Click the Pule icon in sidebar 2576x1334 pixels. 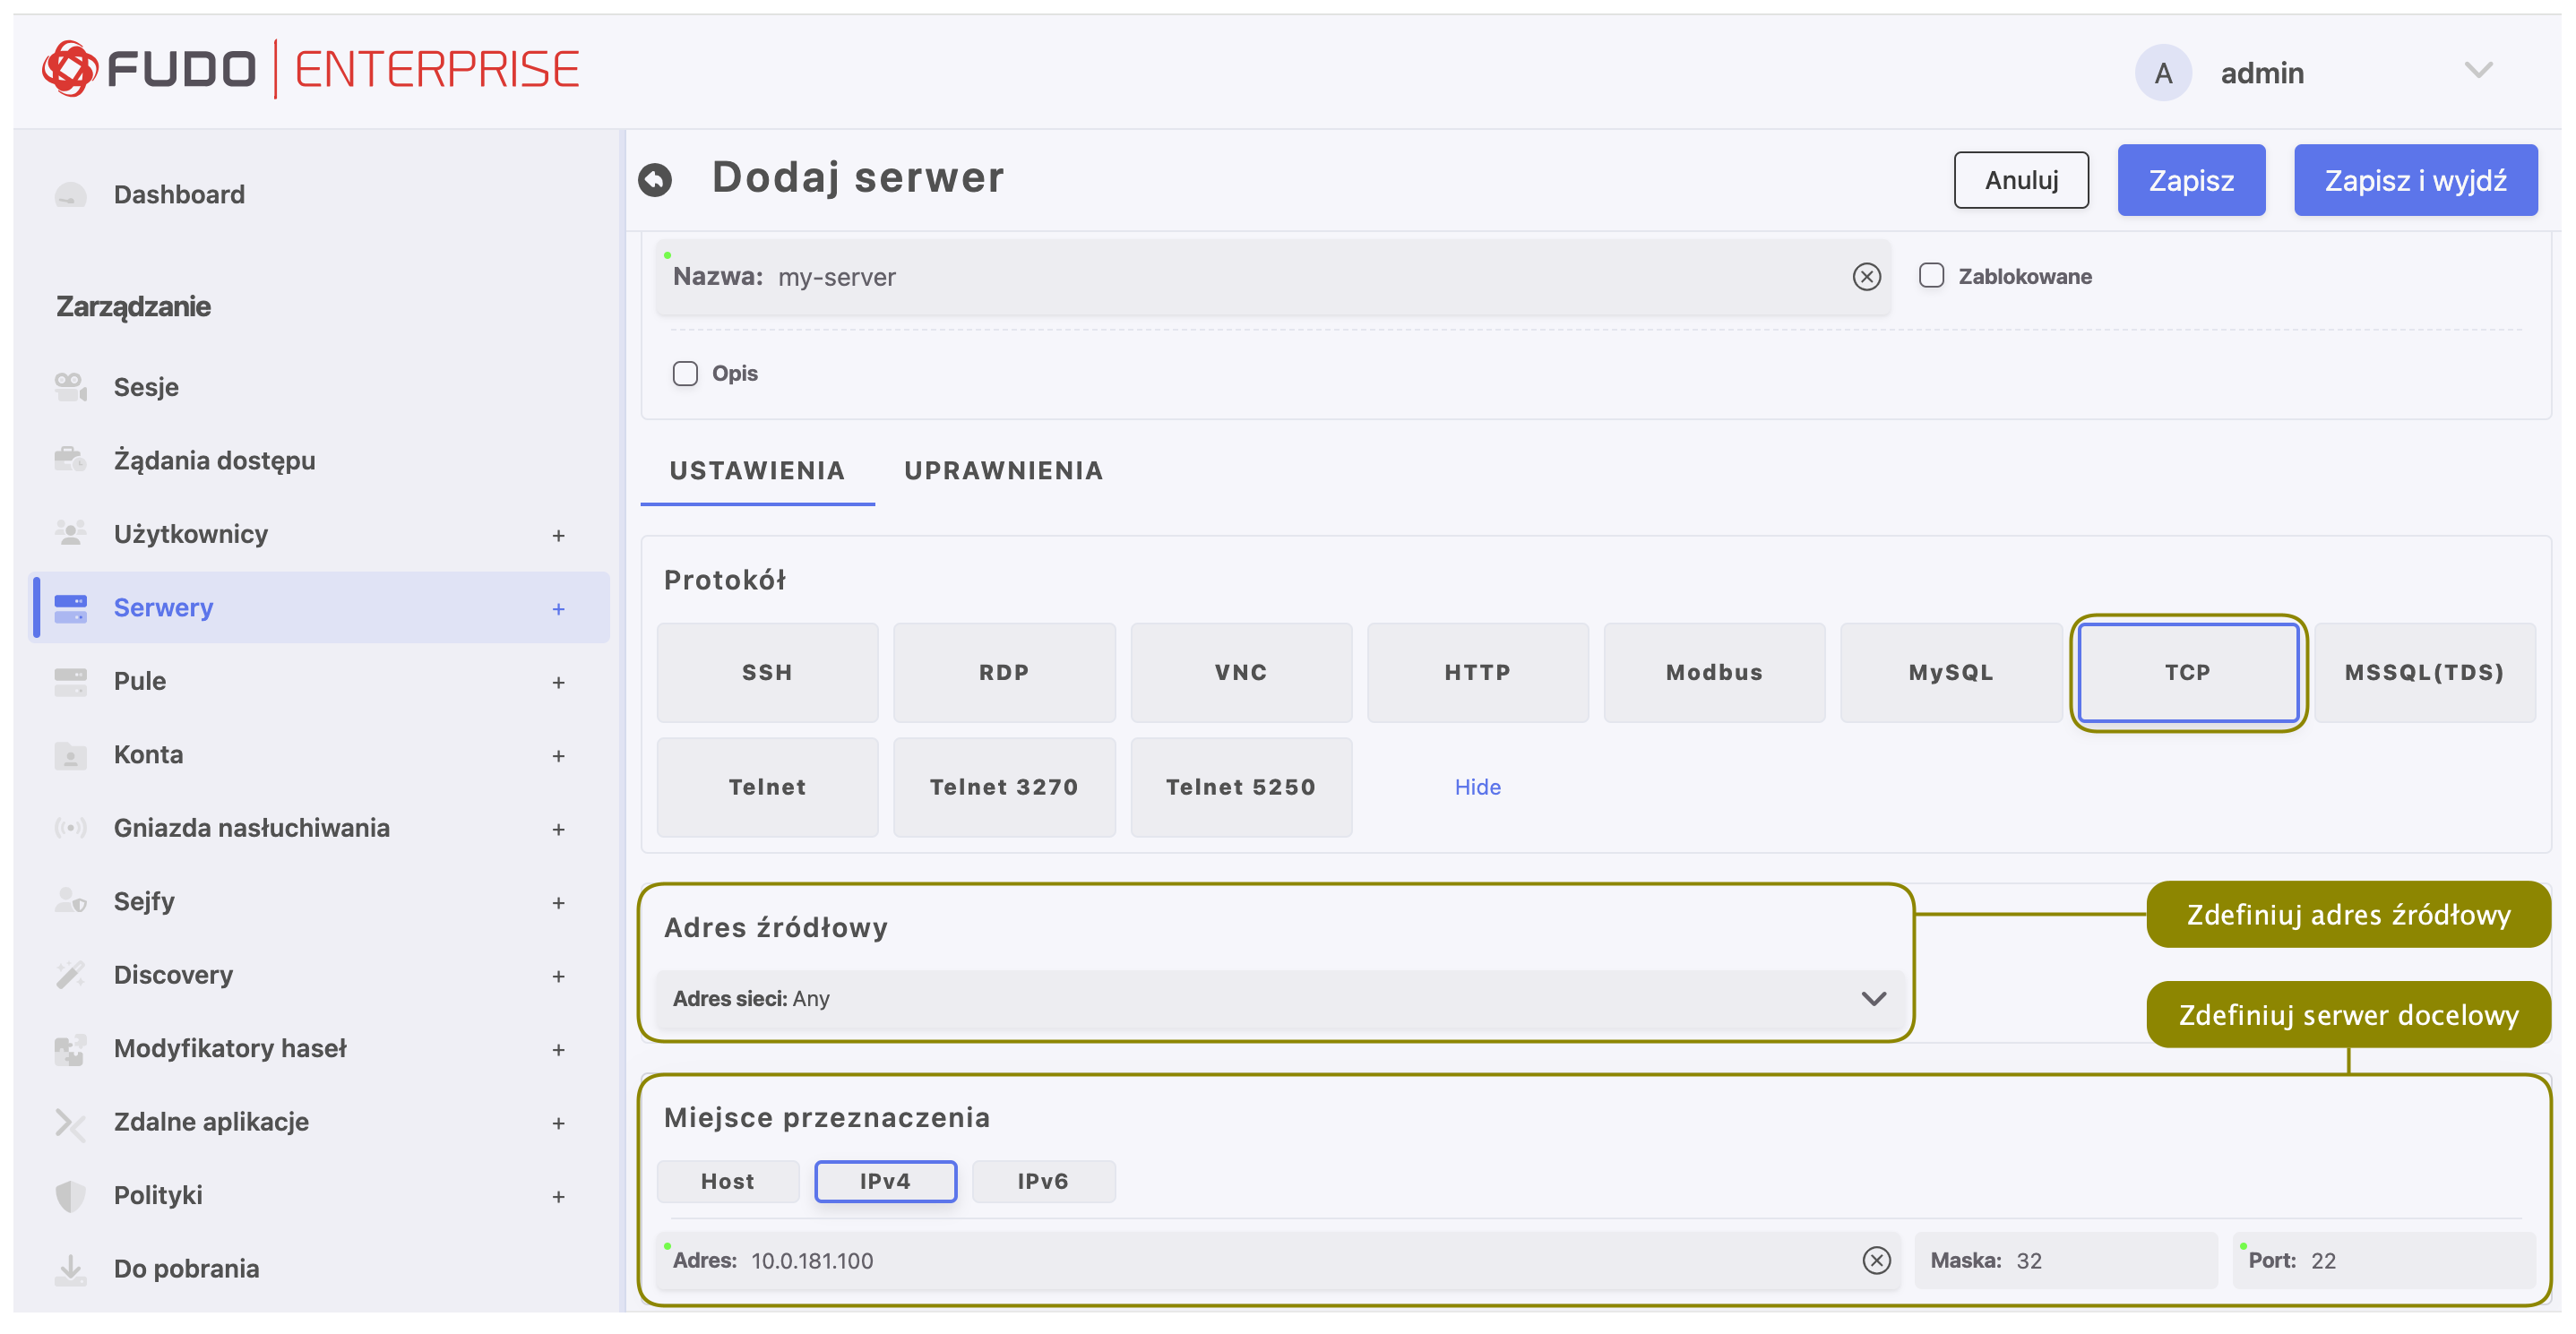tap(70, 681)
